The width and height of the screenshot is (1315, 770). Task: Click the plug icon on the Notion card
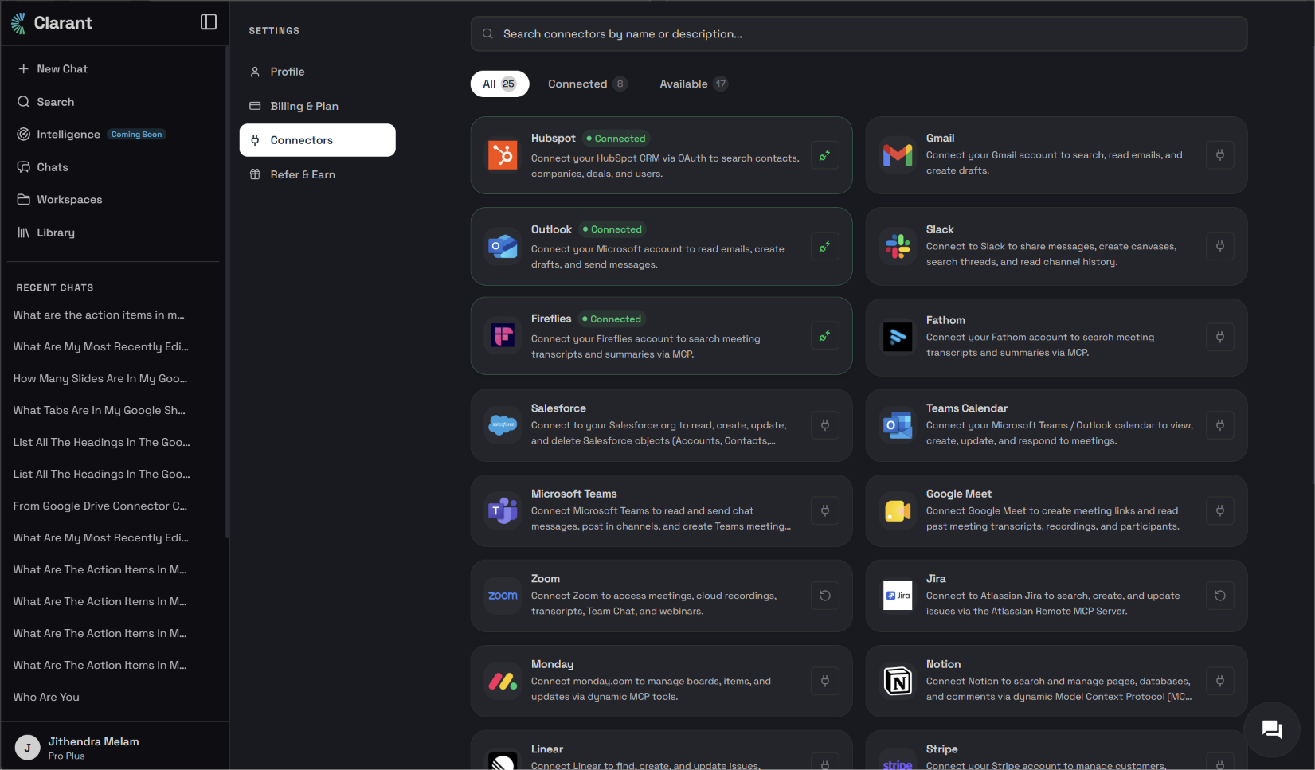click(x=1220, y=681)
